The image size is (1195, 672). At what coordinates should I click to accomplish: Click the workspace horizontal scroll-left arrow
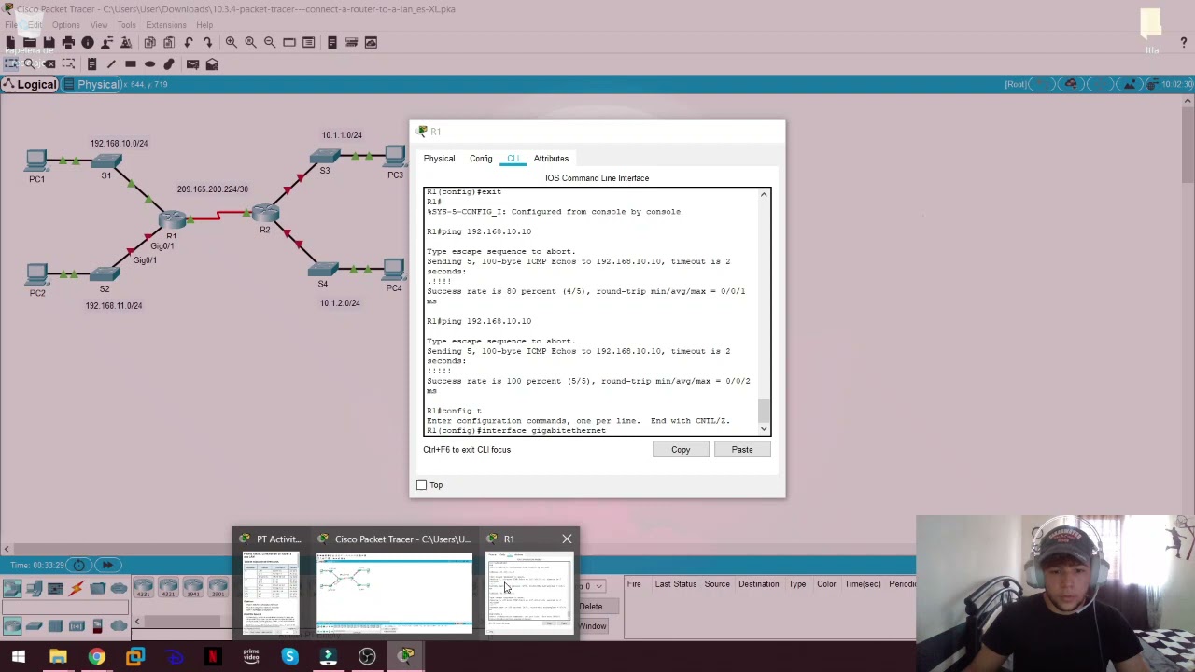tap(7, 549)
